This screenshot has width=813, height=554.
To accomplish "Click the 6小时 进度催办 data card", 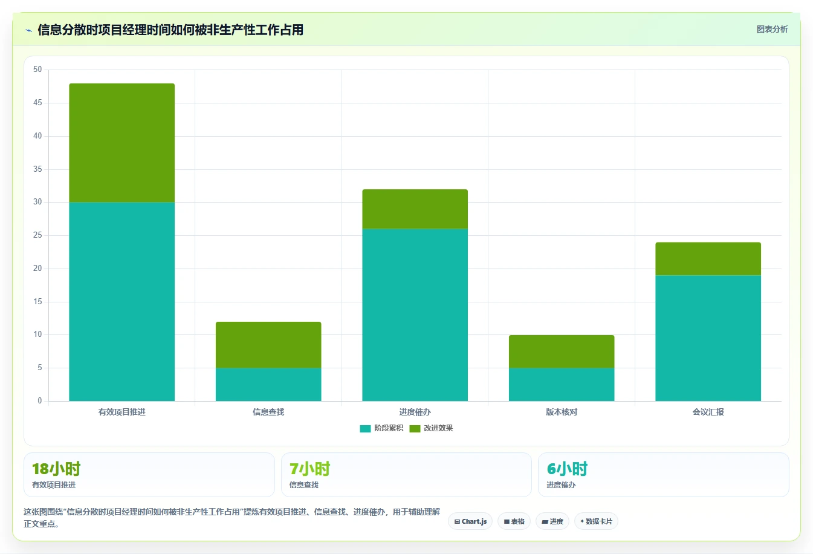I will click(664, 475).
